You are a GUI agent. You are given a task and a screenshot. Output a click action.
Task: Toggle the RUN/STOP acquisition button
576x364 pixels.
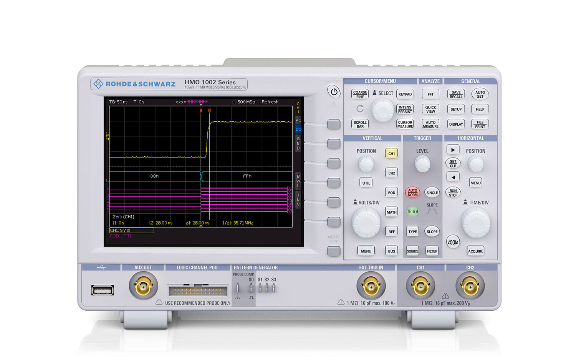453,193
